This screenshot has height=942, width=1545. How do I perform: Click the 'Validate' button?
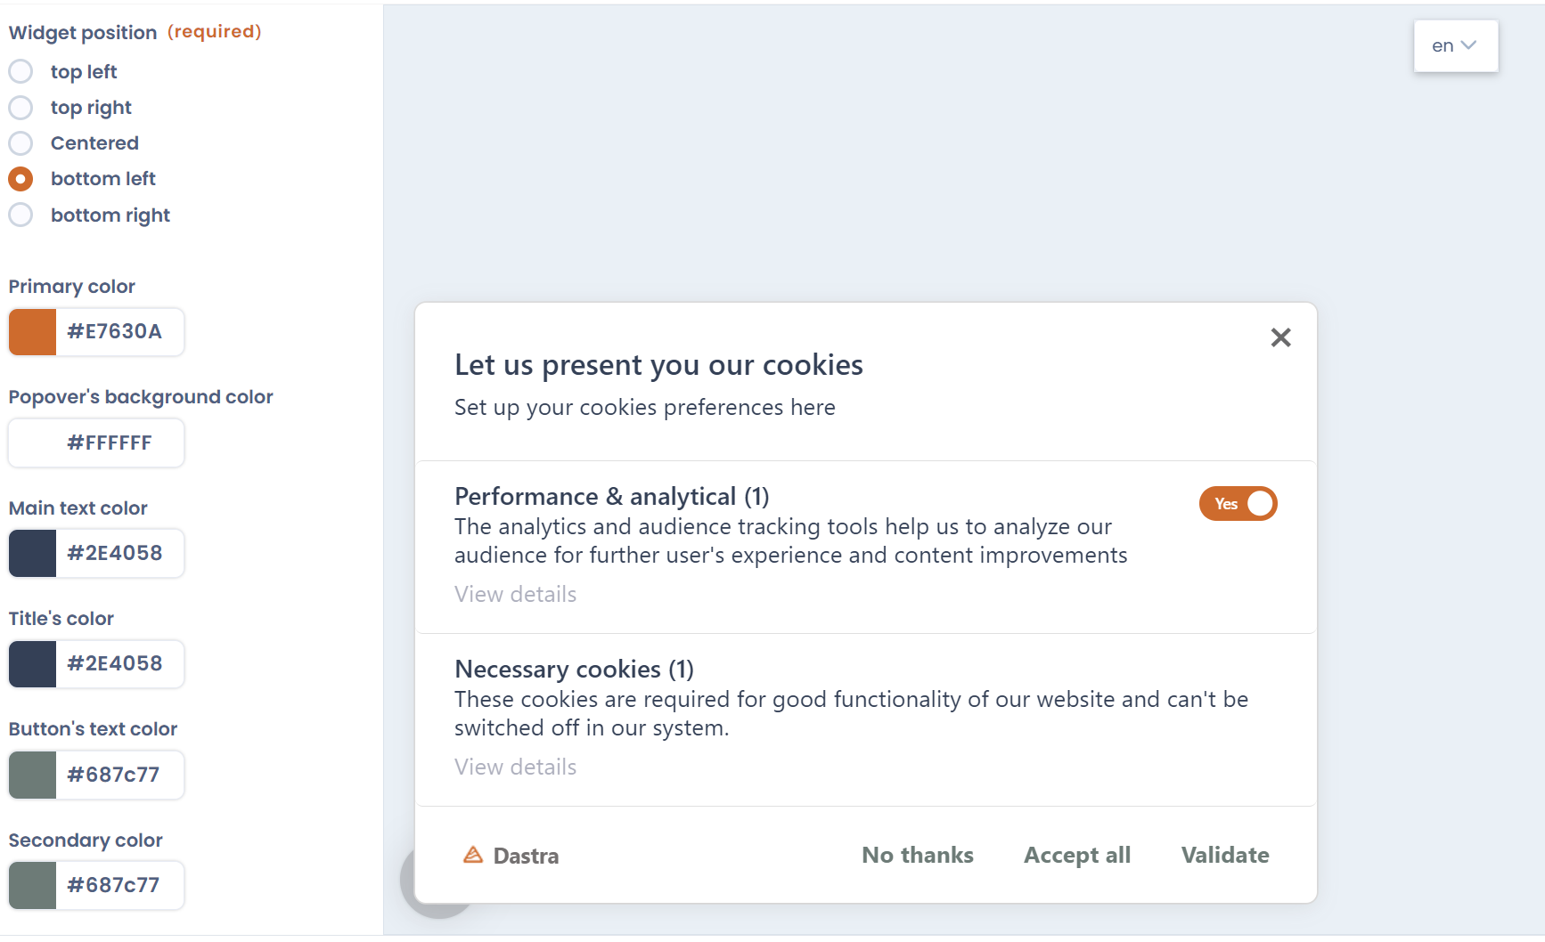point(1224,855)
